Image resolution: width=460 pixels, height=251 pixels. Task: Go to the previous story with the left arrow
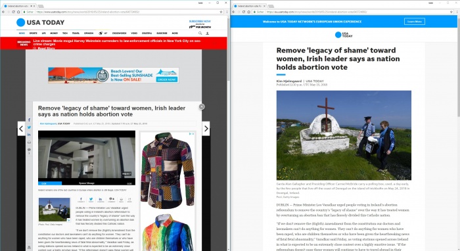21,128
